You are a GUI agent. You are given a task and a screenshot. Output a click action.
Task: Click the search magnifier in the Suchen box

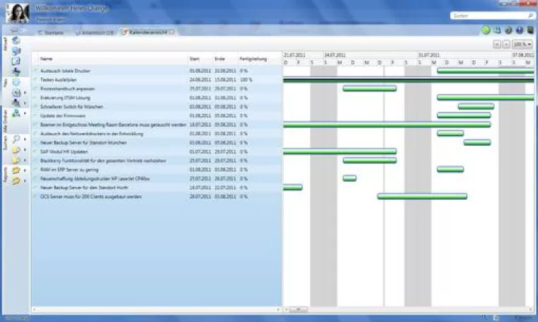point(530,15)
